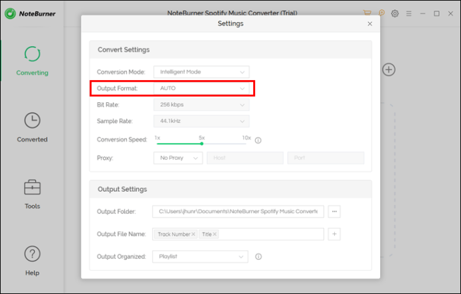The width and height of the screenshot is (461, 294).
Task: Remove the Track Number tag
Action: (194, 235)
